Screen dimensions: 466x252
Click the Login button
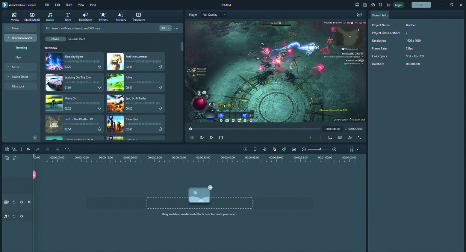point(398,5)
